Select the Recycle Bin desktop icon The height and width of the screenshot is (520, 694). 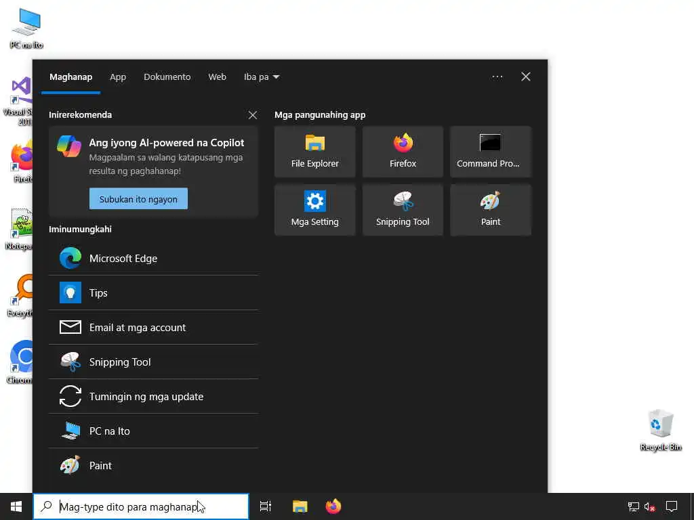(660, 430)
